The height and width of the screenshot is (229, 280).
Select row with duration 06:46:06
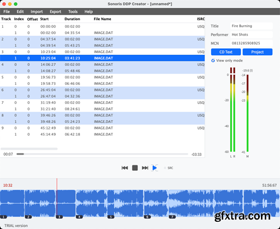point(102,83)
